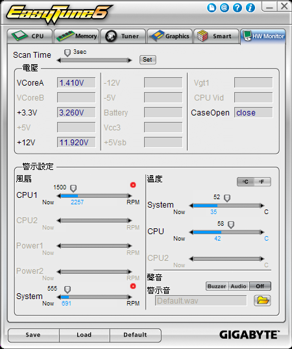This screenshot has height=349, width=292.
Task: Click the System fan reading 691
Action: click(66, 304)
